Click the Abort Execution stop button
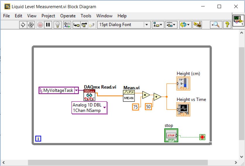Viewport: 245px width, 166px height. coord(40,25)
